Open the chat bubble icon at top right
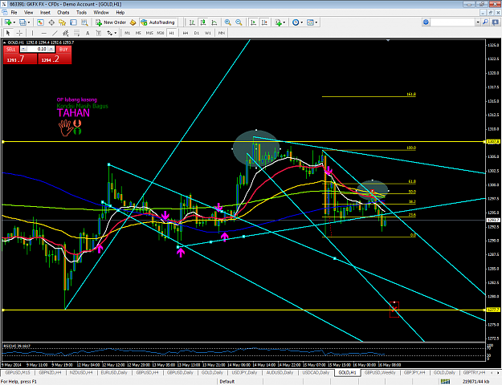The width and height of the screenshot is (502, 385). click(496, 22)
